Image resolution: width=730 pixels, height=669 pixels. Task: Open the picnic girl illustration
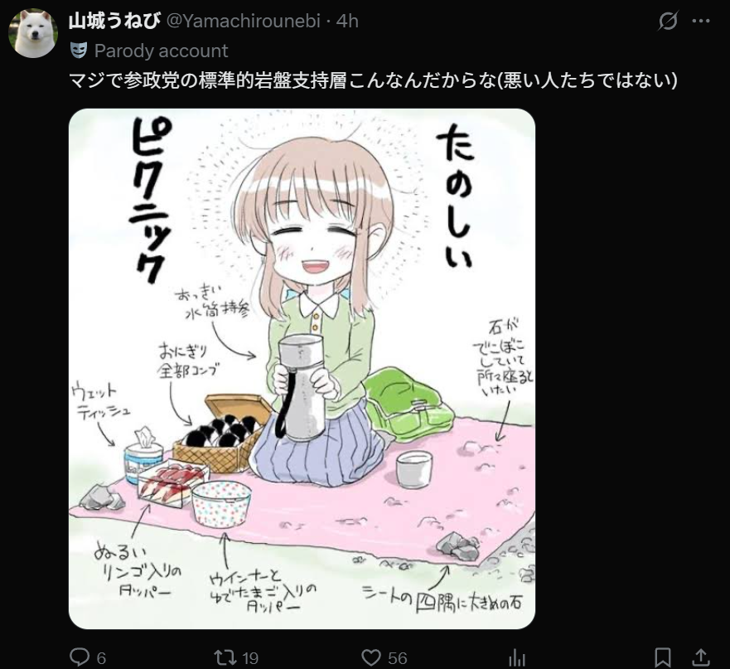(x=302, y=369)
